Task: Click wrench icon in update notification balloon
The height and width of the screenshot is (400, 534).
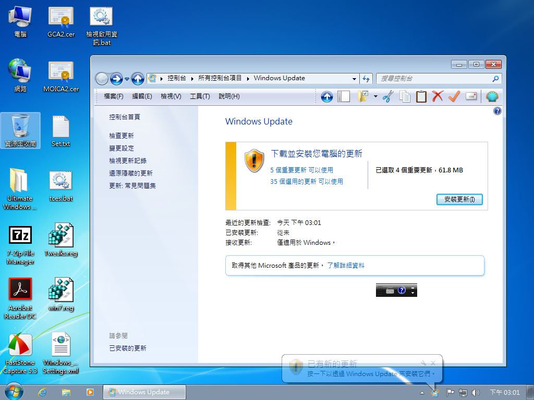Action: coord(423,363)
